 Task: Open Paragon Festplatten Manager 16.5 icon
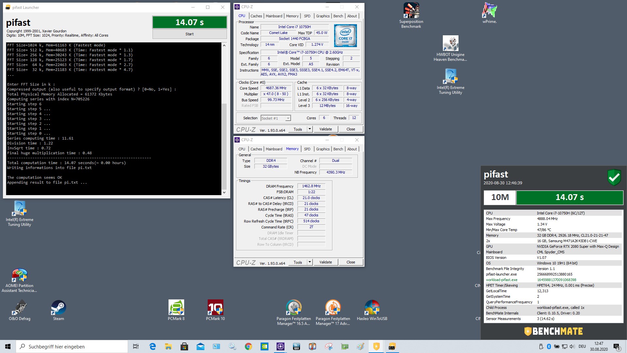[x=294, y=313]
